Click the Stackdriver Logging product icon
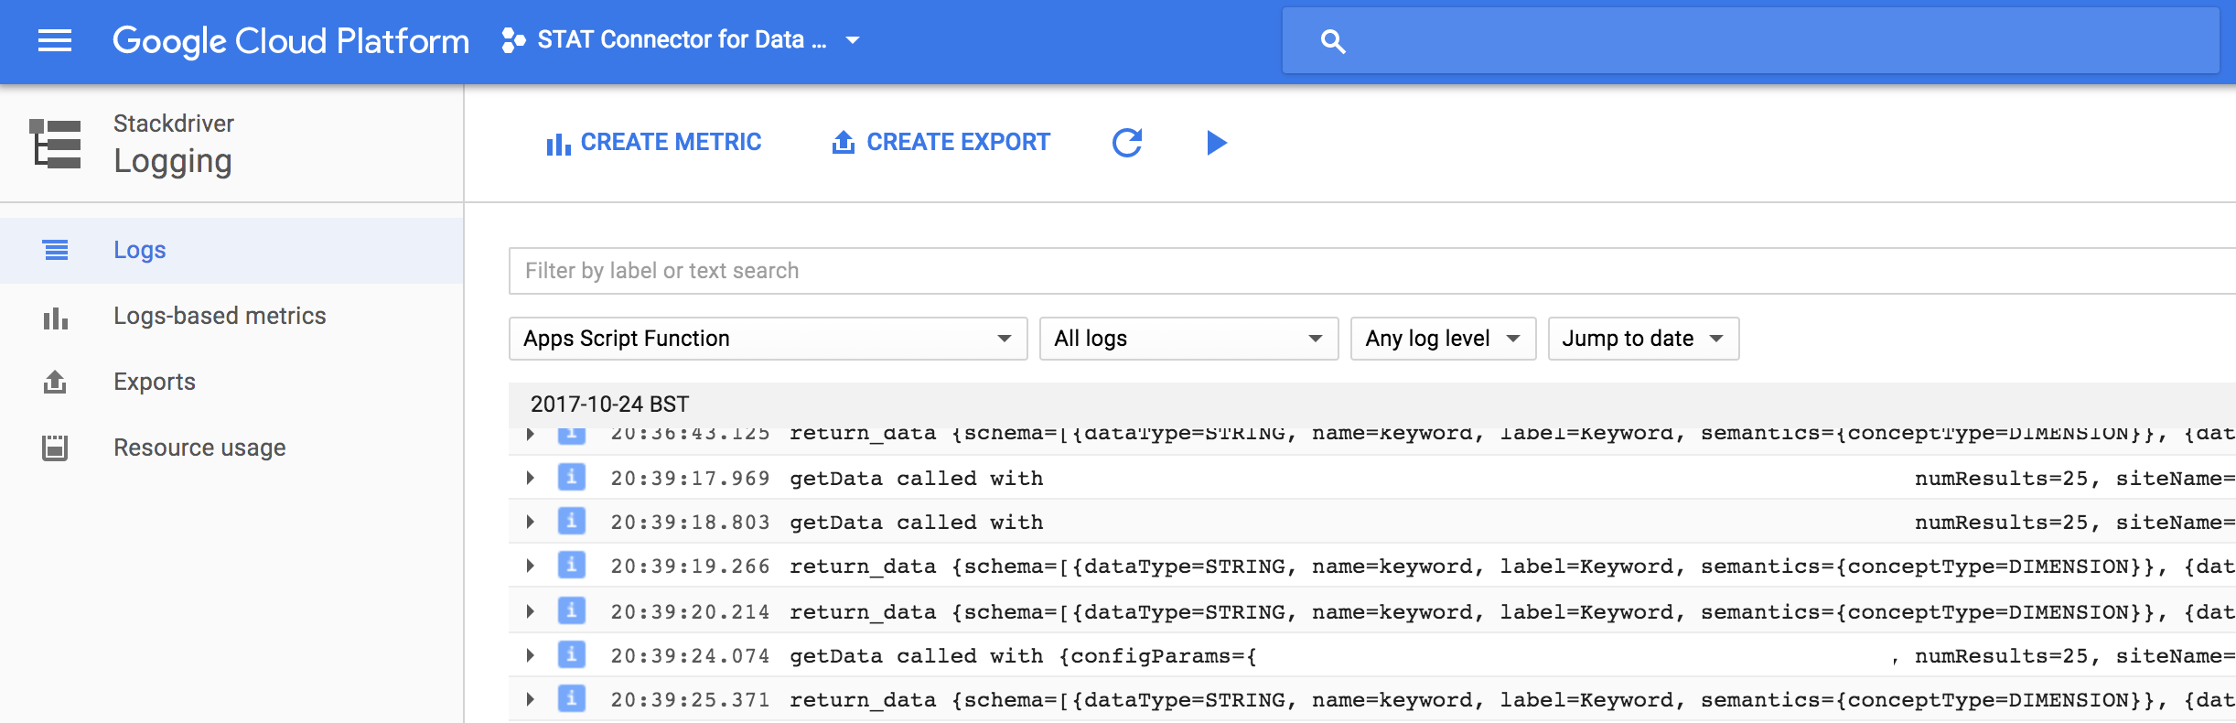This screenshot has width=2236, height=723. (x=56, y=144)
